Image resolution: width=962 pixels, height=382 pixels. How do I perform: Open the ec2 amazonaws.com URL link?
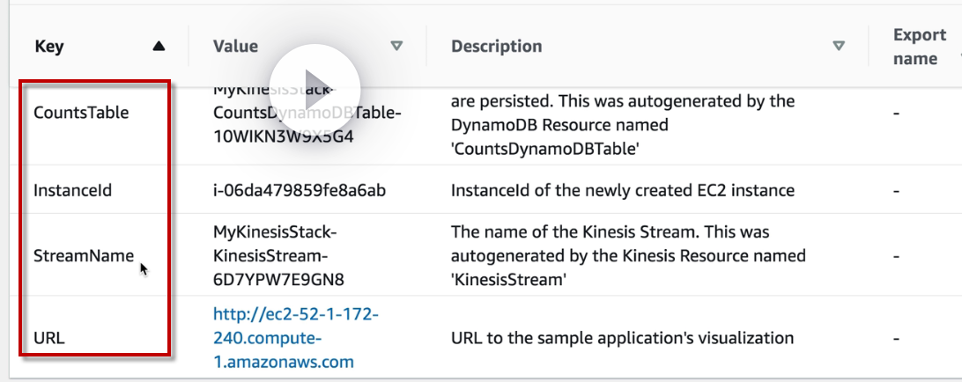pos(284,337)
